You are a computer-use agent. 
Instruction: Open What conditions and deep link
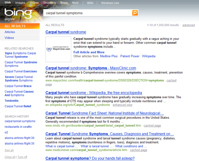(131, 146)
